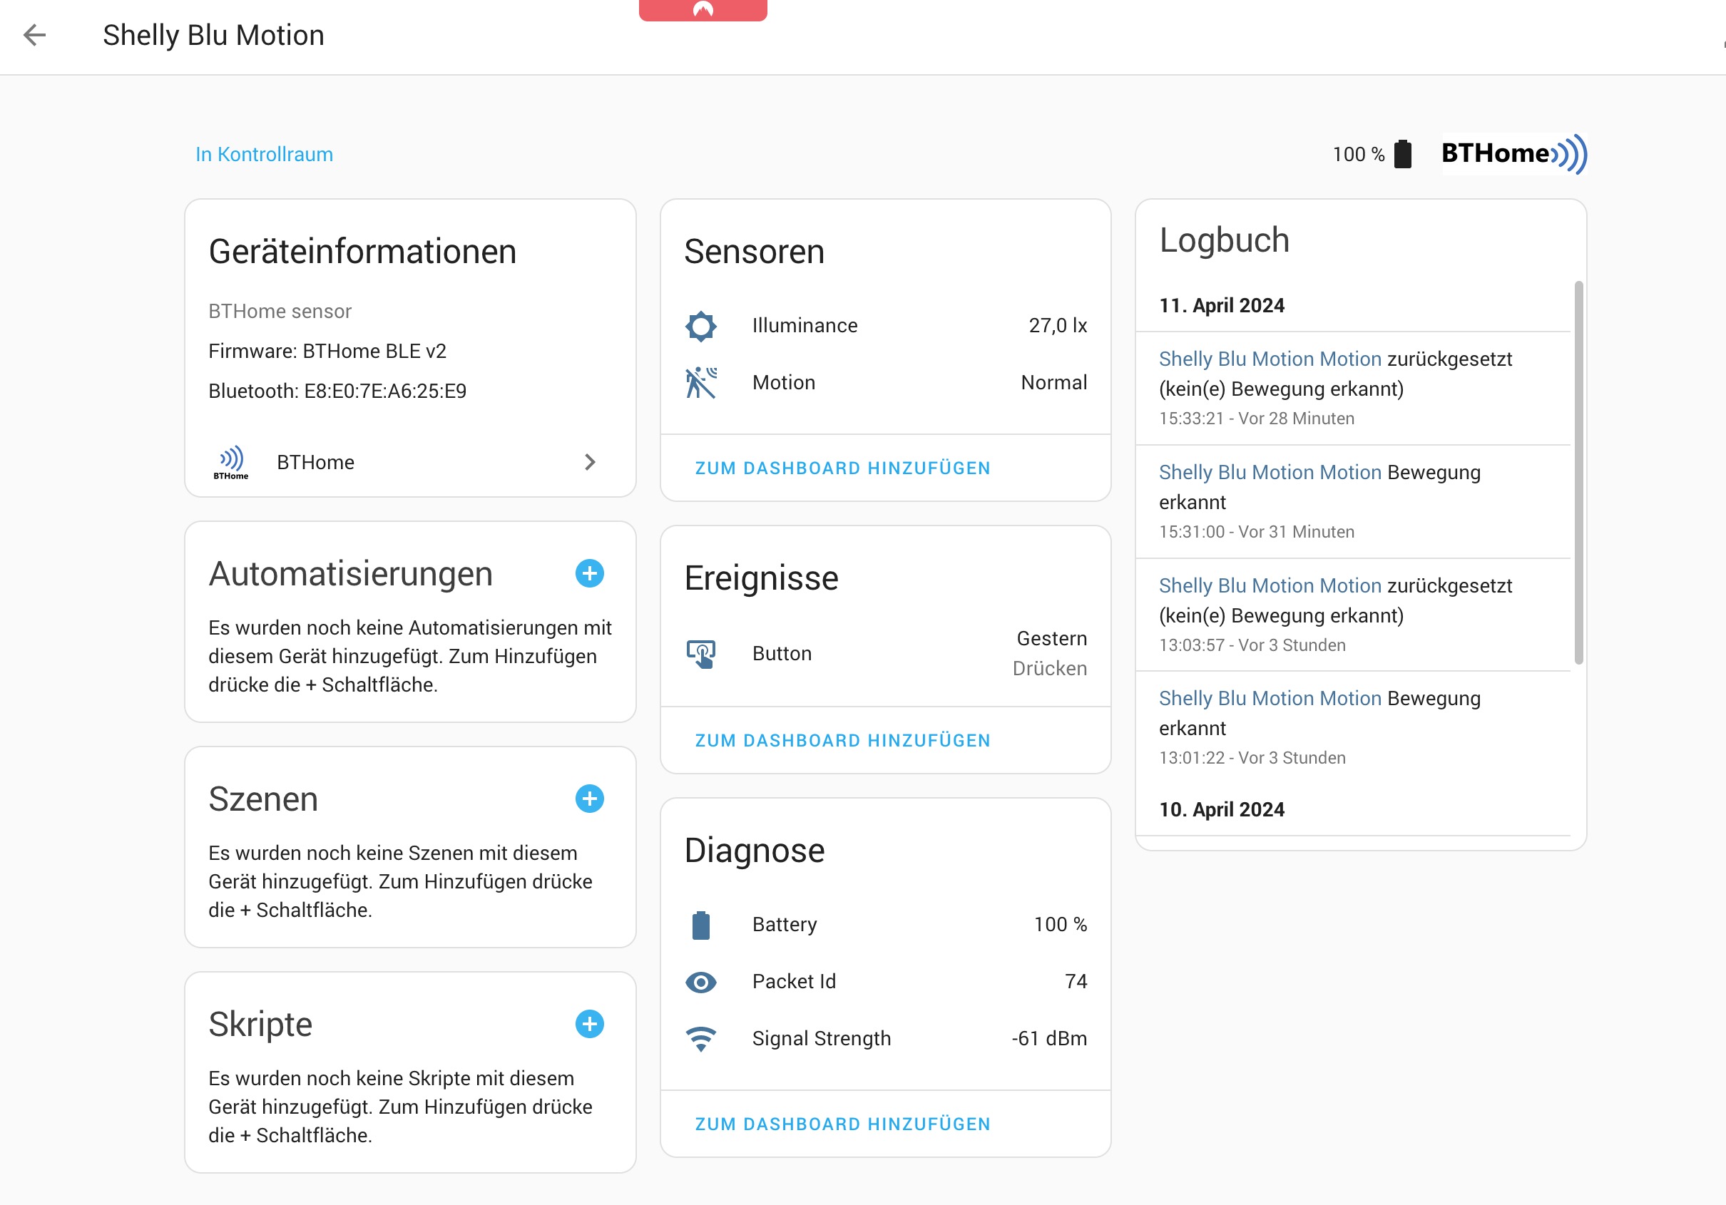This screenshot has height=1205, width=1726.
Task: Click the battery icon in Diagnose card
Action: click(700, 925)
